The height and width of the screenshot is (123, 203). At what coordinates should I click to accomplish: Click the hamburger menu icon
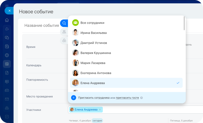click(x=7, y=6)
